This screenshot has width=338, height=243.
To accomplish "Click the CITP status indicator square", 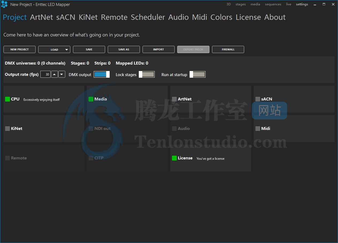I will tap(91, 158).
